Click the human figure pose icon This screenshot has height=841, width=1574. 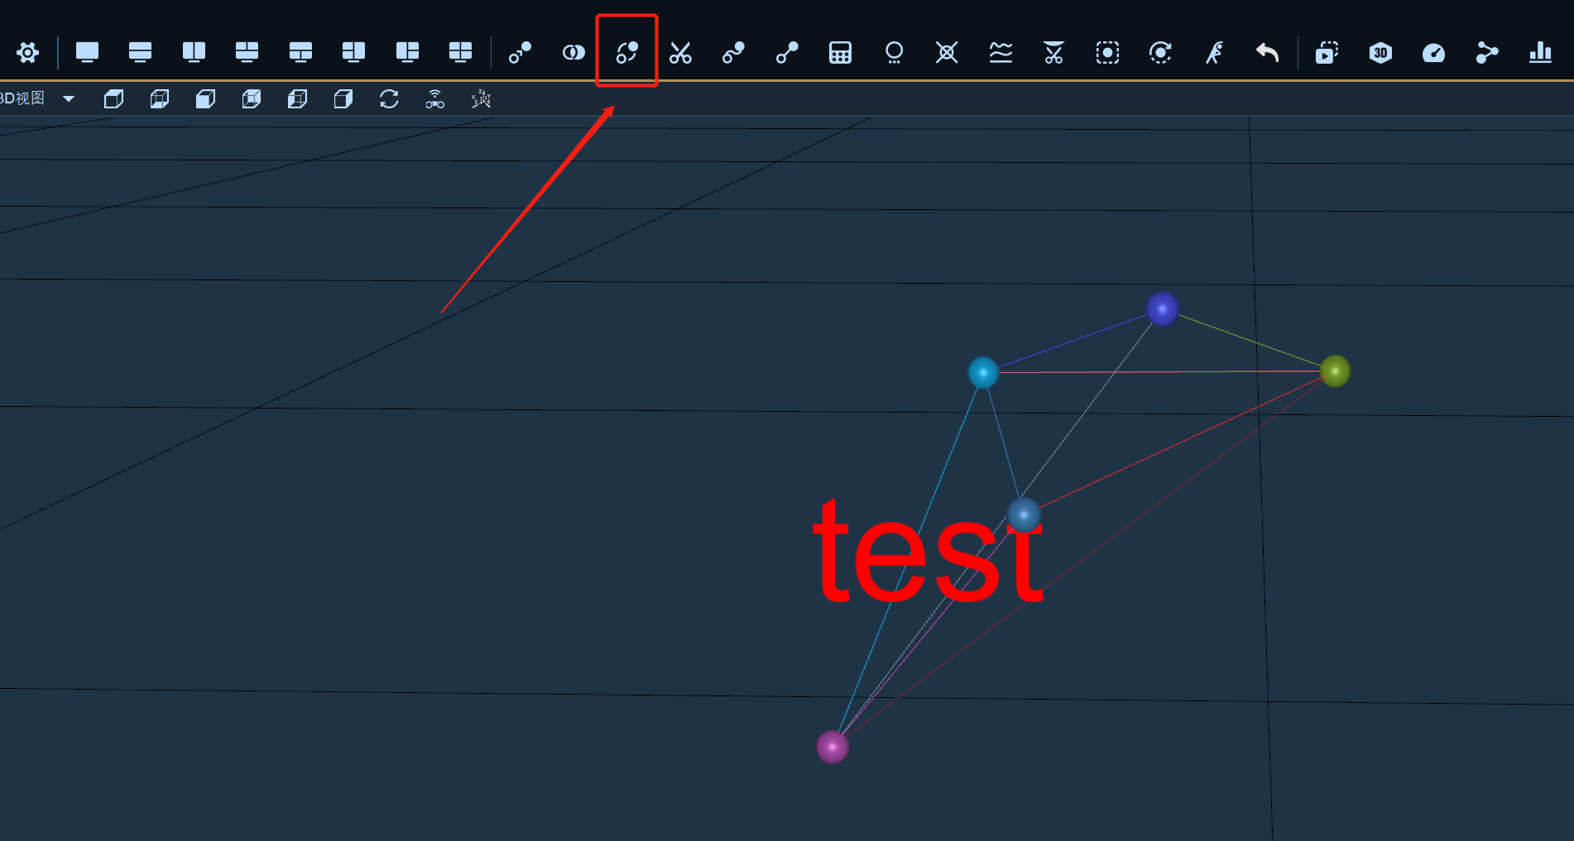coord(1214,53)
